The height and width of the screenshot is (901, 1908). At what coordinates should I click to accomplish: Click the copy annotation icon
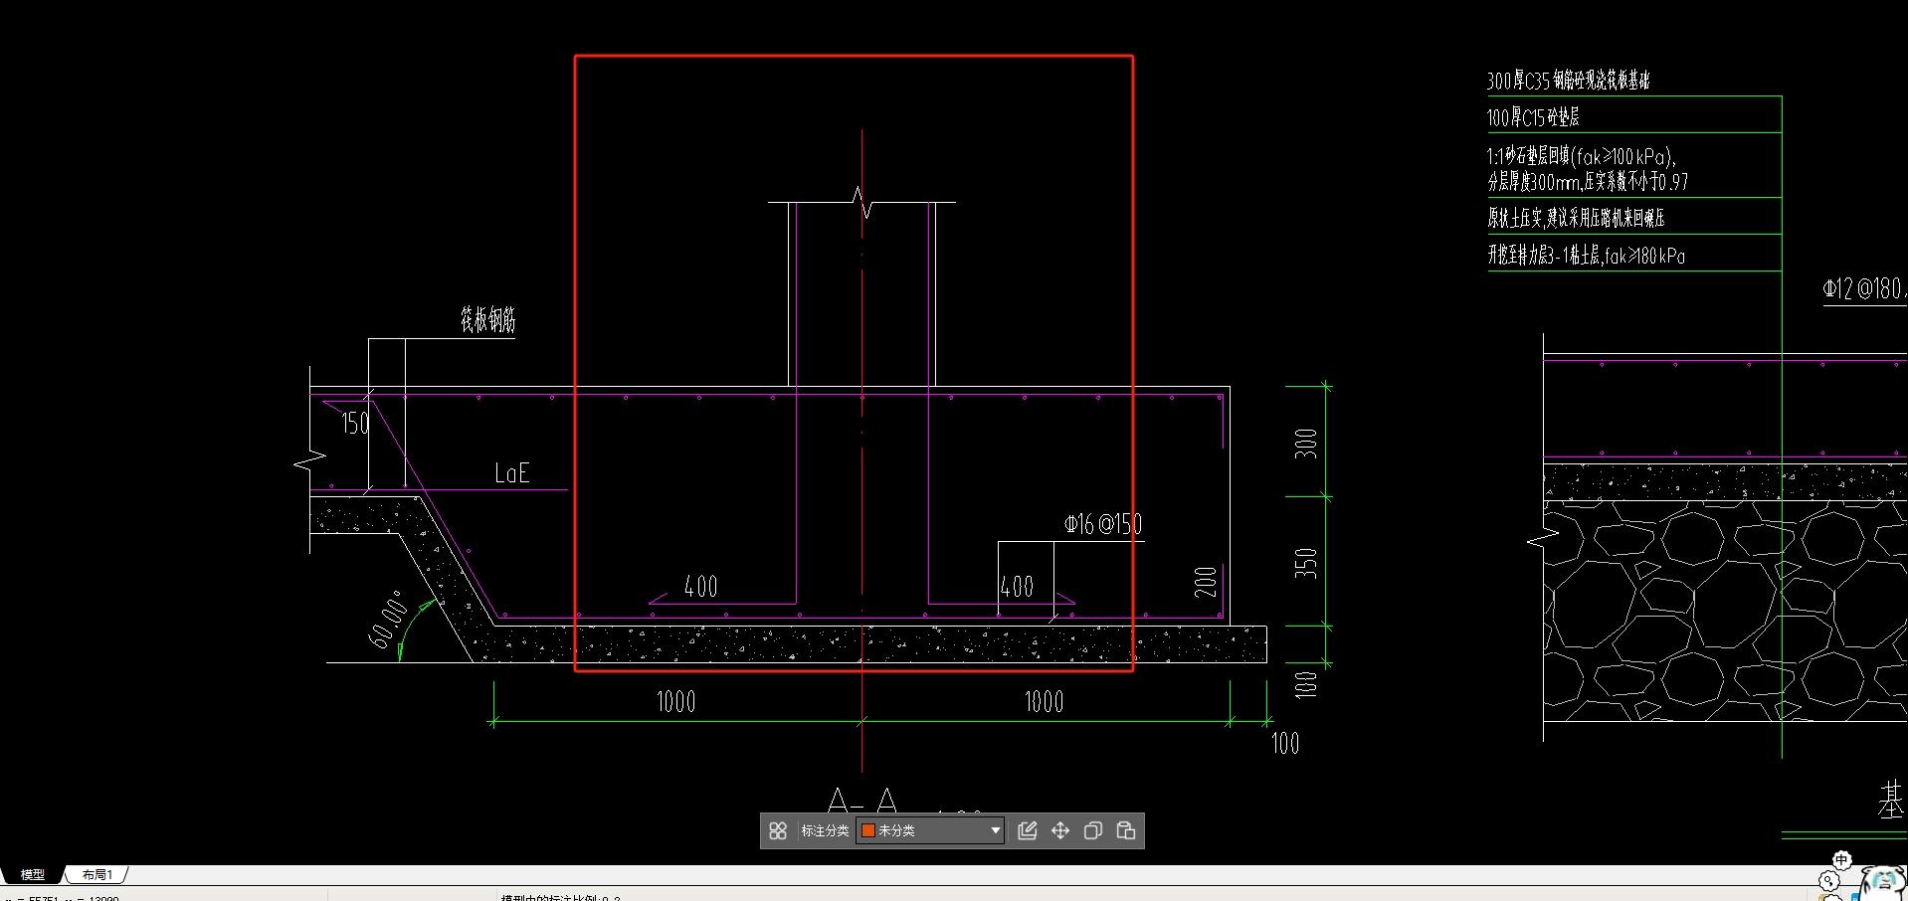1093,830
